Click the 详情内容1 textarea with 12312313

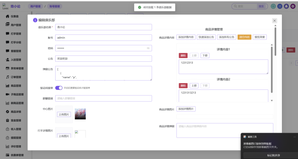pyautogui.click(x=223, y=67)
